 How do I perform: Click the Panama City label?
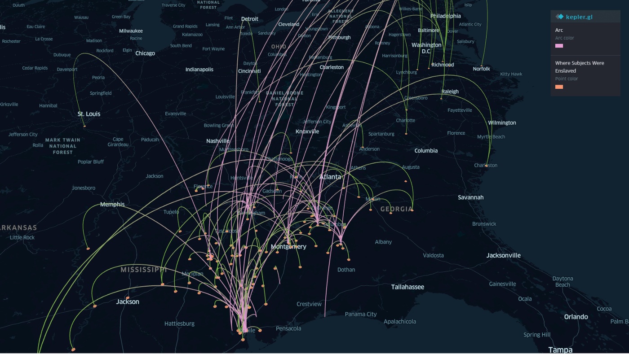(361, 314)
